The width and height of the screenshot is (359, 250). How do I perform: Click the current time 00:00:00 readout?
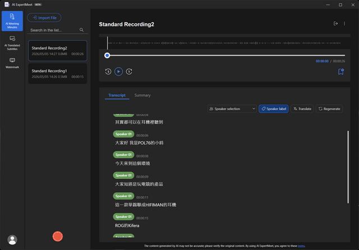322,61
